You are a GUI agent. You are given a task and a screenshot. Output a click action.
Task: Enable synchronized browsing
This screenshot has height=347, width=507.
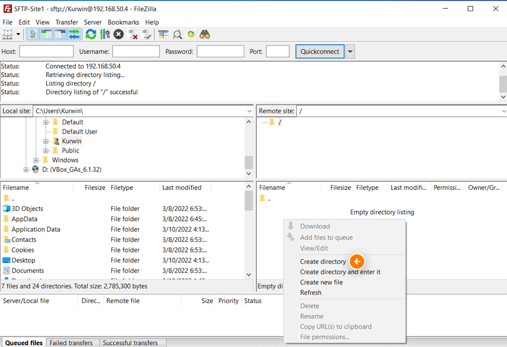point(190,34)
